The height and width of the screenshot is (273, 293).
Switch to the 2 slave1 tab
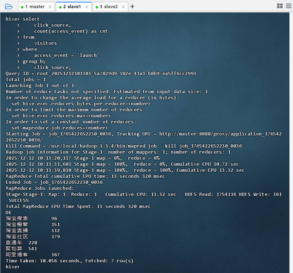tap(74, 7)
